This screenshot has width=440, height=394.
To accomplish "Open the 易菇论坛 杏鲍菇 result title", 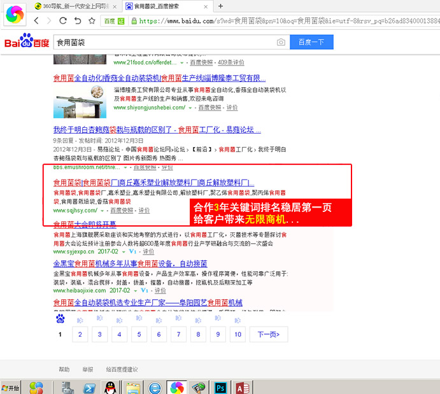I will click(157, 130).
